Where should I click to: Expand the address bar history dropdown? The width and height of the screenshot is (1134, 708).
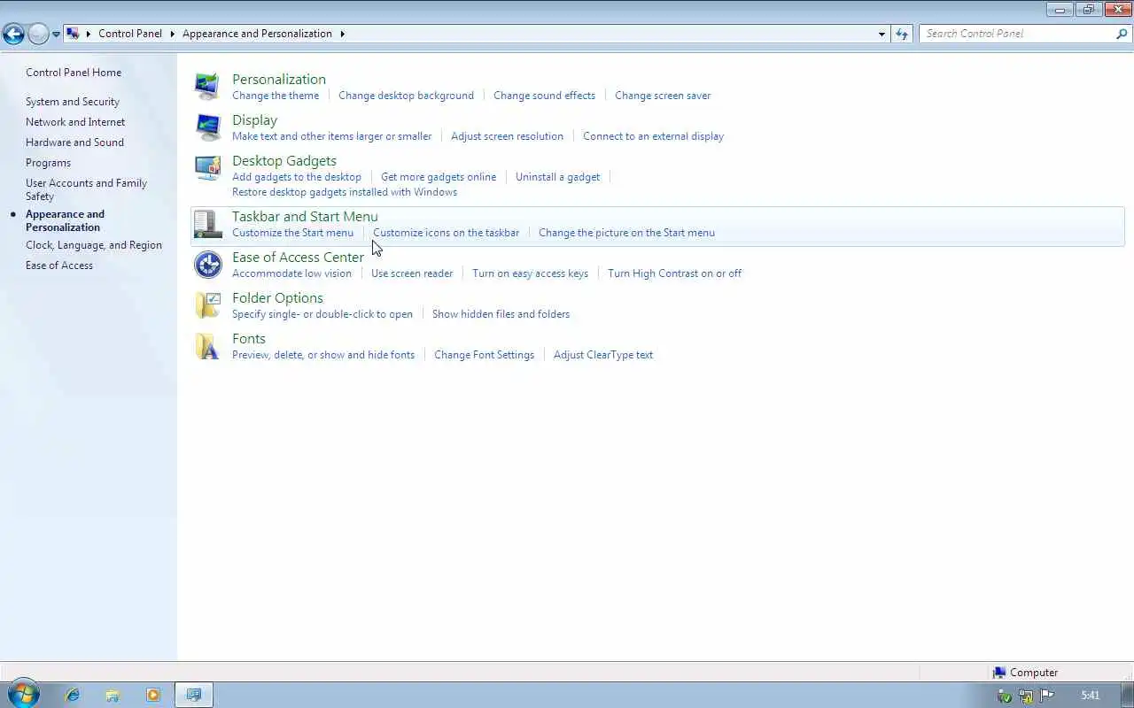[x=882, y=34]
